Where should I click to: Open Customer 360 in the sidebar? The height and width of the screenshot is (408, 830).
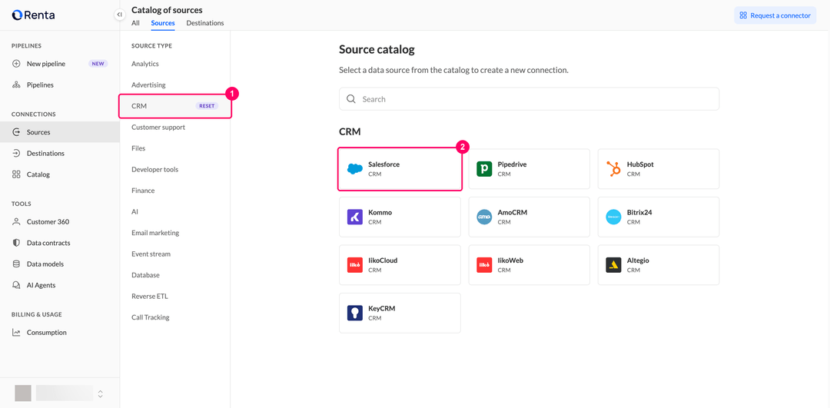(60, 222)
